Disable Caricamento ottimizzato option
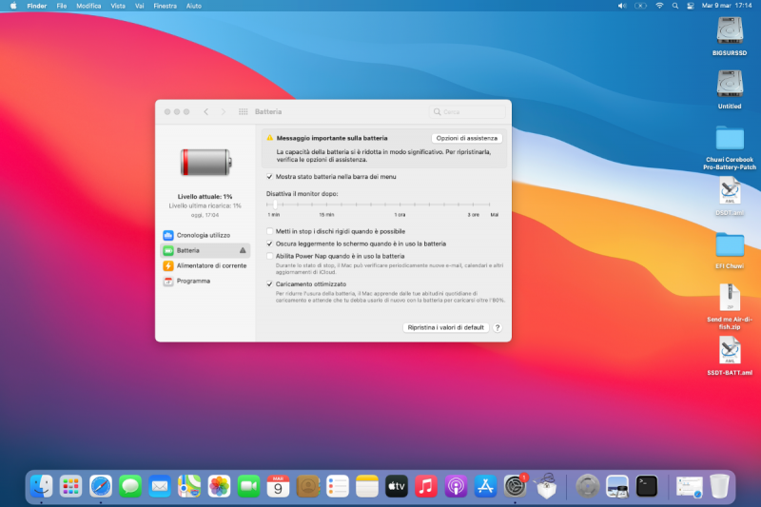Screen dimensions: 761x507 click(270, 283)
